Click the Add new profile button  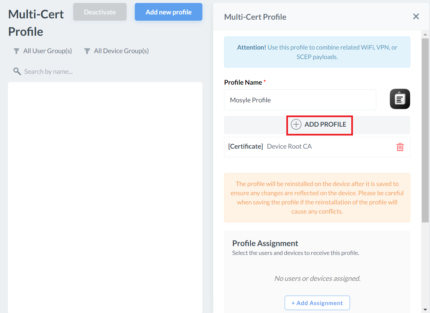click(168, 12)
